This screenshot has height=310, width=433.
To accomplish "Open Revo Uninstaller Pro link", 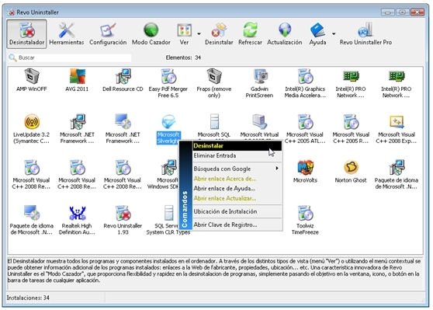I will [x=365, y=34].
